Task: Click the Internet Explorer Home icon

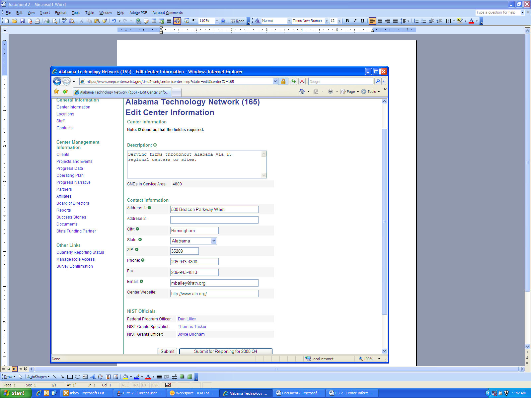Action: pyautogui.click(x=302, y=92)
